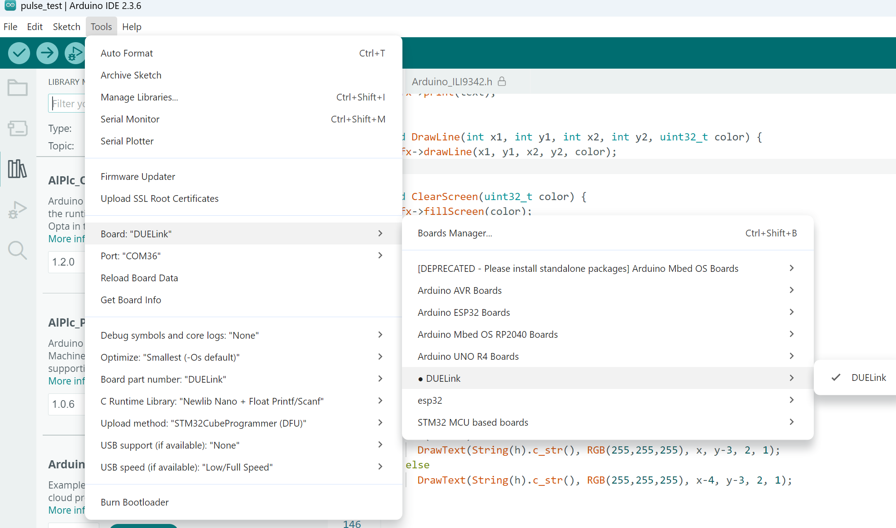Click the Upload arrow toolbar button
896x528 pixels.
(47, 53)
